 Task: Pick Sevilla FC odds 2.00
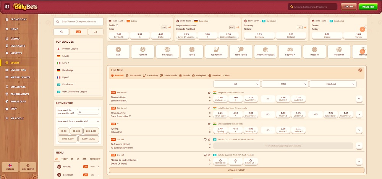click(119, 35)
